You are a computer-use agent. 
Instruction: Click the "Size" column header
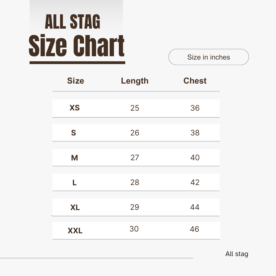75,81
